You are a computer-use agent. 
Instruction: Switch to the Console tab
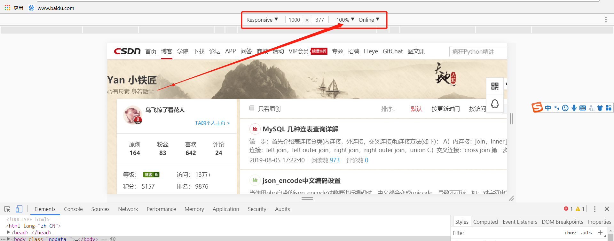tap(73, 209)
